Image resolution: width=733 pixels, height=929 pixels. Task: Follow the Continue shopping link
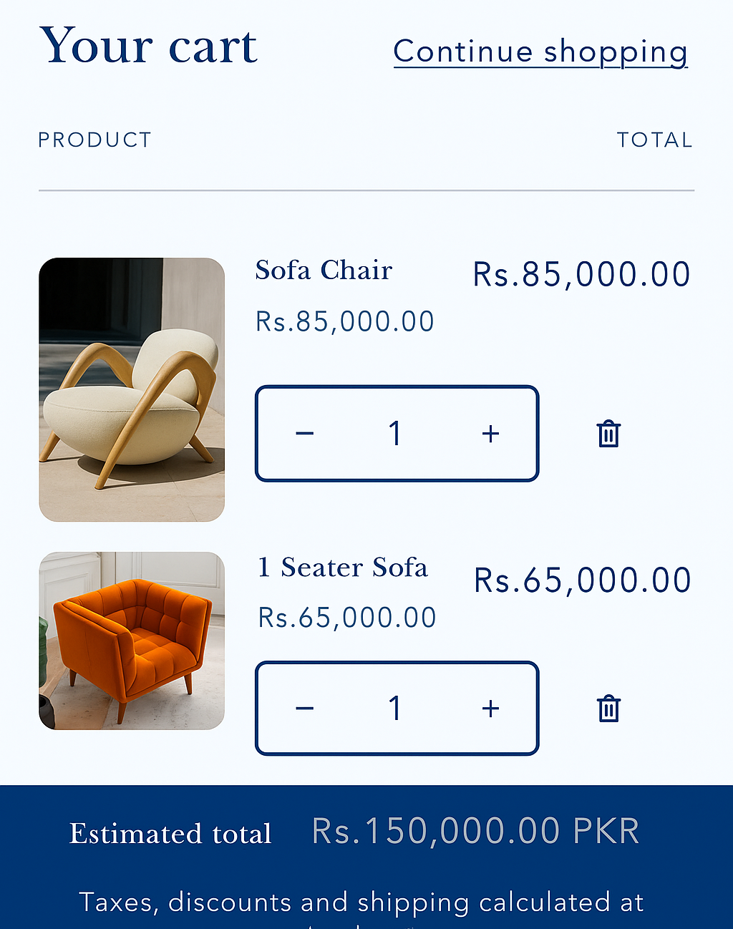click(x=540, y=52)
